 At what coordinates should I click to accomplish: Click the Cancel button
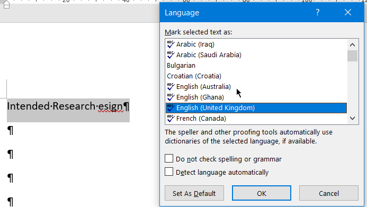pos(329,193)
